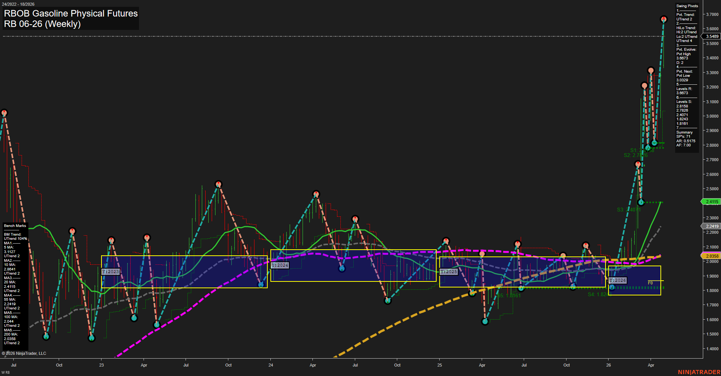This screenshot has width=721, height=376.
Task: Select the teal pivot low marker inside Y:2026 box
Action: point(613,287)
